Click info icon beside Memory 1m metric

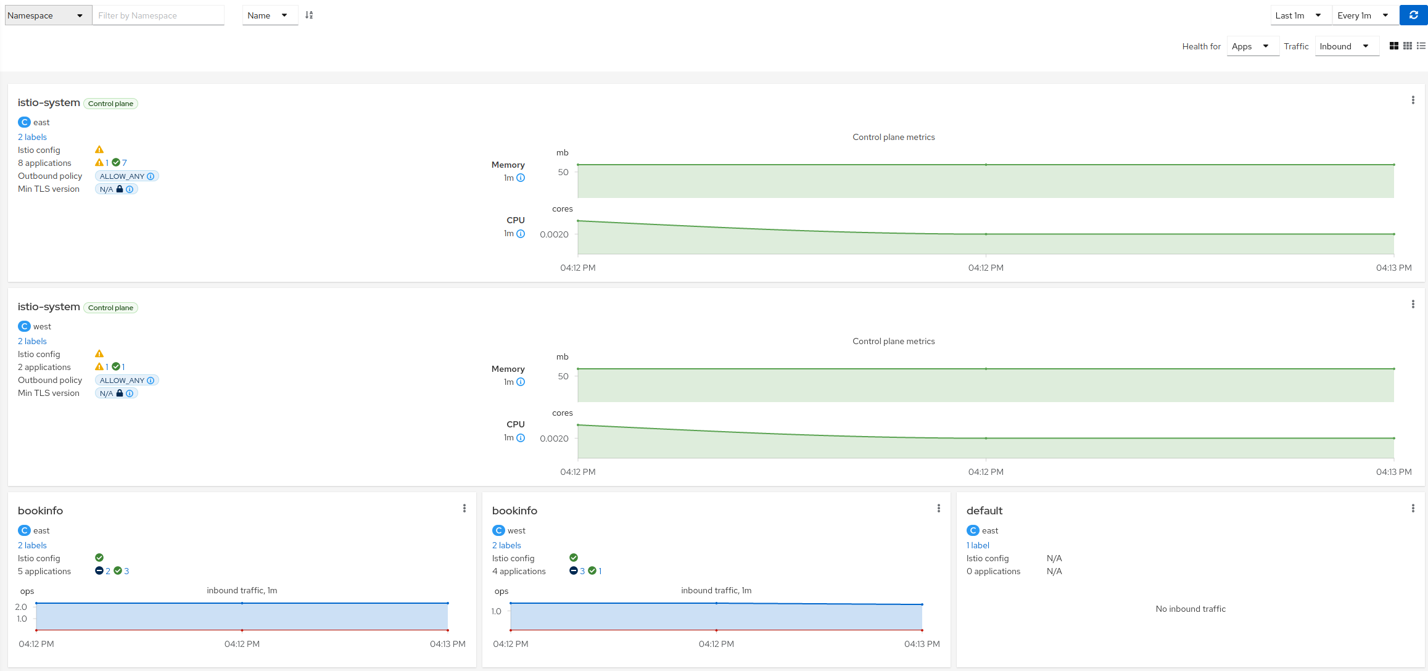tap(521, 178)
